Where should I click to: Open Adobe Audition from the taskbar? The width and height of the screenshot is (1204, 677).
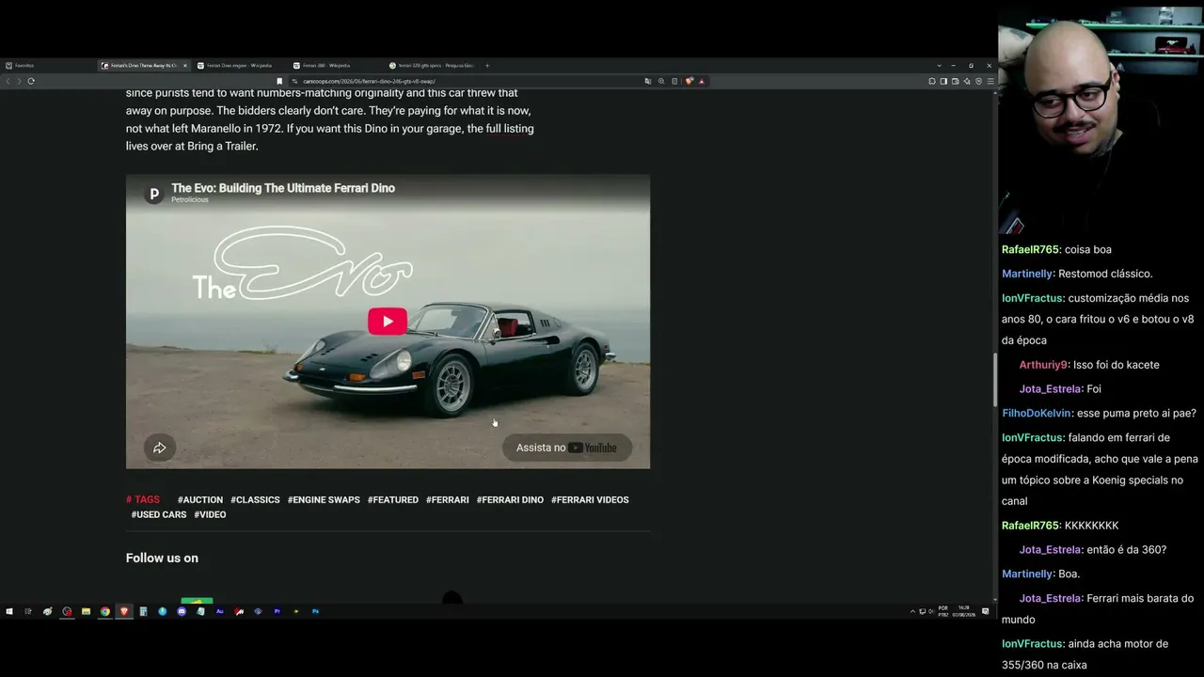click(x=220, y=611)
